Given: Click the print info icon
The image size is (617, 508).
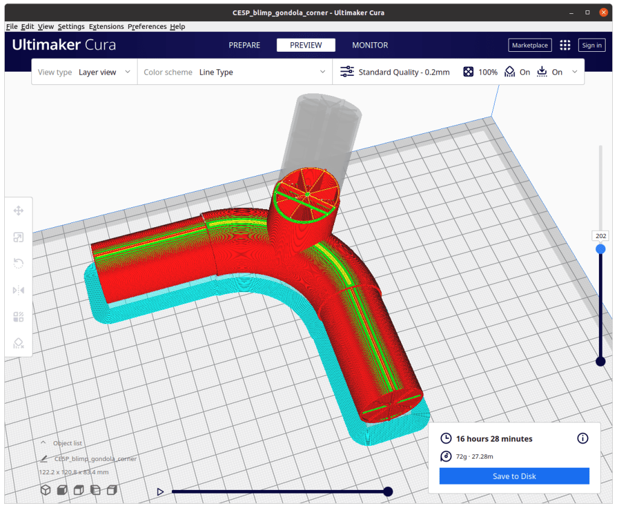Looking at the screenshot, I should [x=583, y=438].
